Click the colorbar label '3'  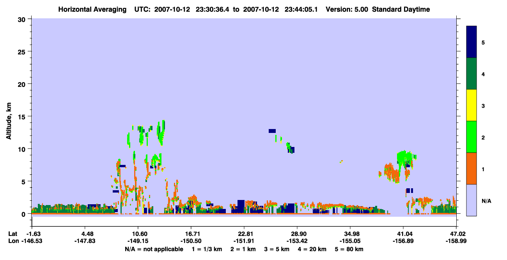483,106
